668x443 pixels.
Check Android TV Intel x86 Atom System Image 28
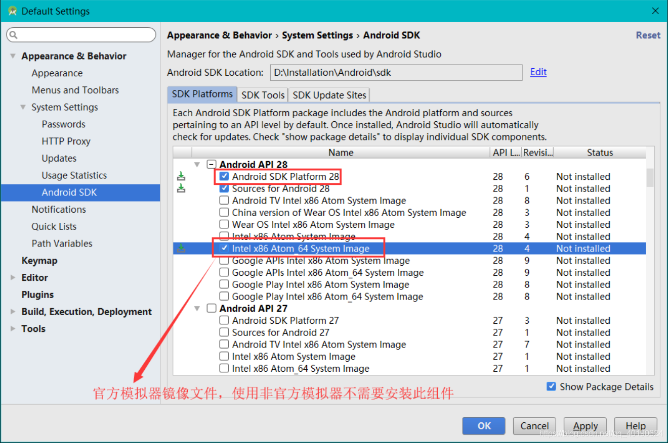point(224,201)
